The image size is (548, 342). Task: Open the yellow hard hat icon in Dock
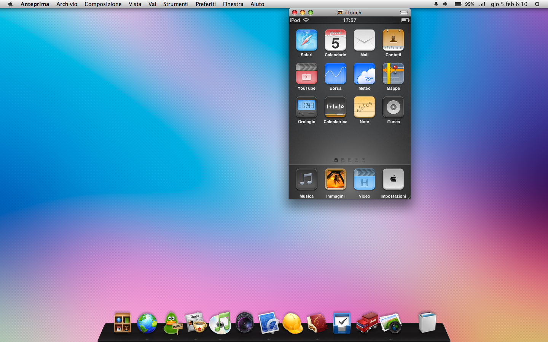(x=293, y=323)
